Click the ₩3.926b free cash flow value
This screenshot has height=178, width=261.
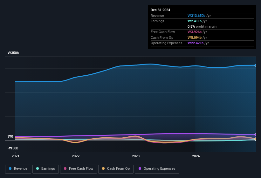195,32
